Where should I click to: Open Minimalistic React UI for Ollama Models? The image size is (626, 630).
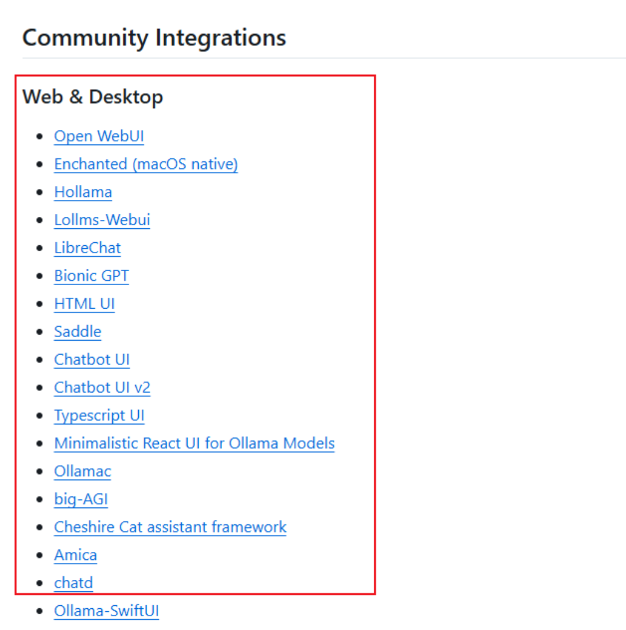pyautogui.click(x=194, y=443)
